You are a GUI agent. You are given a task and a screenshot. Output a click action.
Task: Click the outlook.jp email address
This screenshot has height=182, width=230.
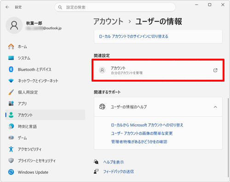pyautogui.click(x=44, y=28)
